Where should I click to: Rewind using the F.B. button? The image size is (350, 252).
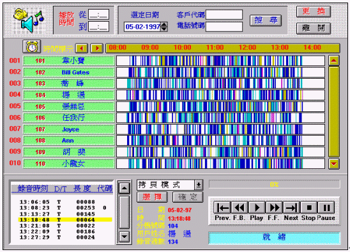tap(240, 208)
